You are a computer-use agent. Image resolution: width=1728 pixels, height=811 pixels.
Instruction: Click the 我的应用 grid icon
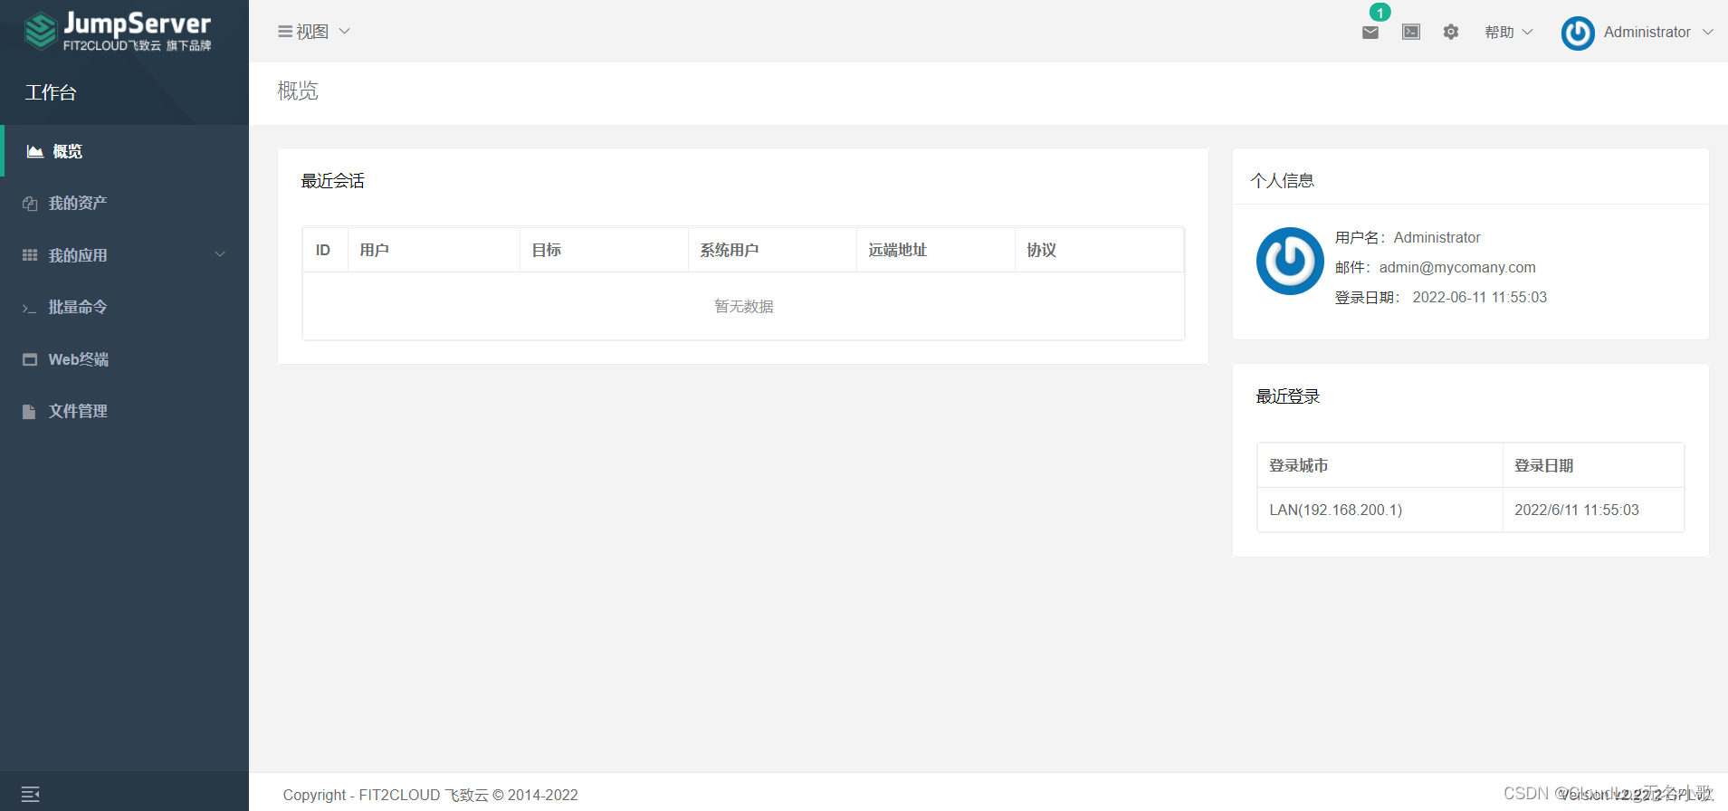[30, 255]
